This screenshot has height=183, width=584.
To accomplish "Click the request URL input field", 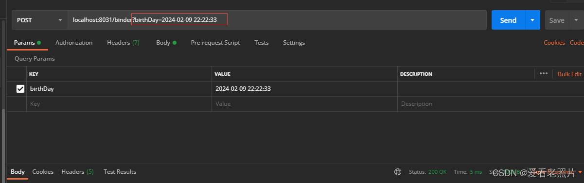I will (x=277, y=20).
